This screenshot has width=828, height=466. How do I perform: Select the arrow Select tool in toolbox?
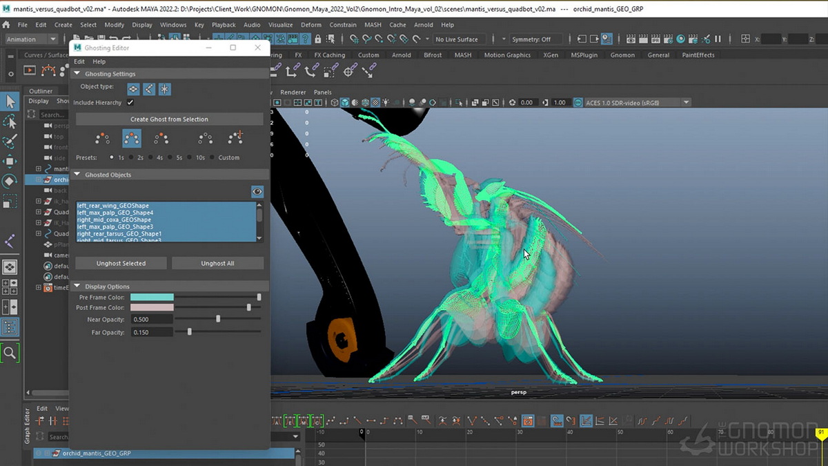click(10, 101)
